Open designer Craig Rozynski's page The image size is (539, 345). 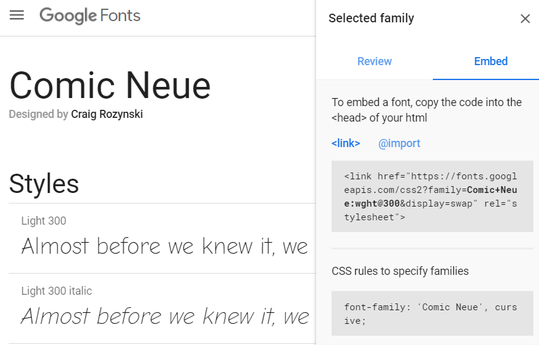107,114
